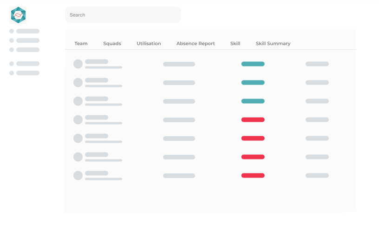The height and width of the screenshot is (225, 379).
Task: Select the fourth row's avatar circle
Action: 78,120
